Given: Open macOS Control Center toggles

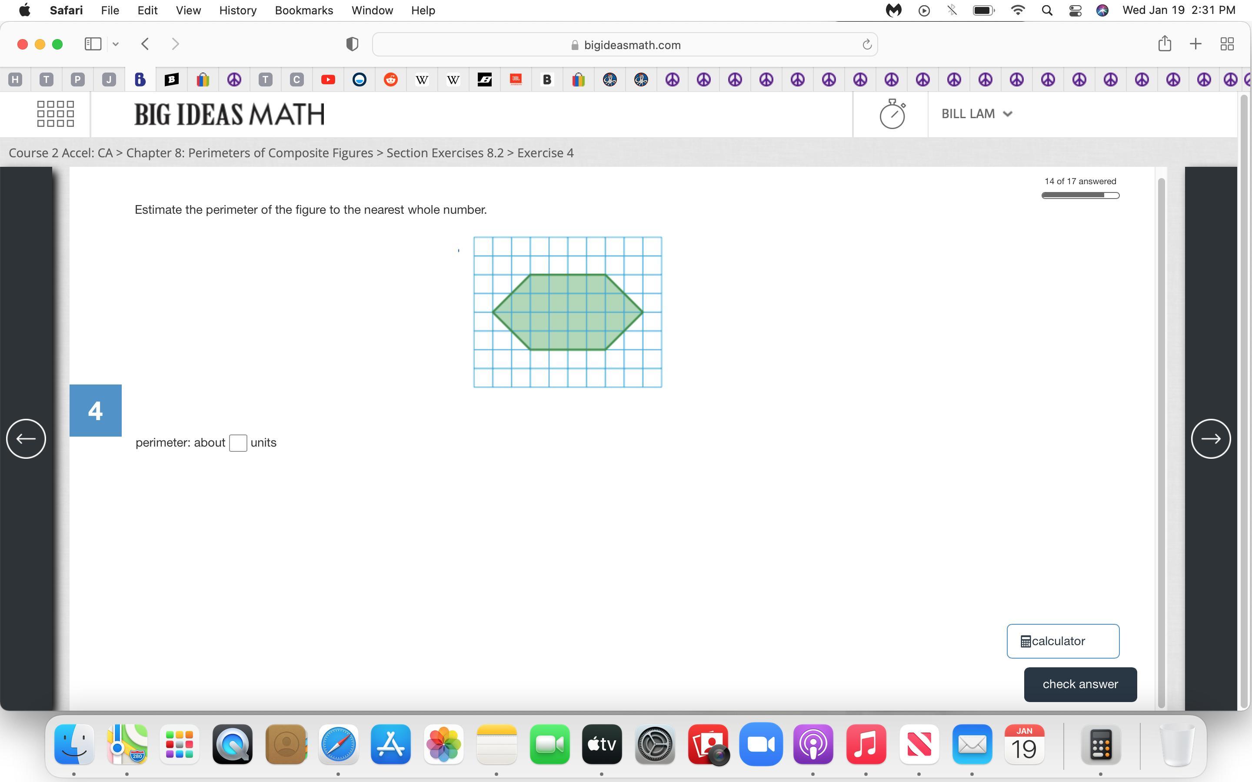Looking at the screenshot, I should click(x=1075, y=10).
